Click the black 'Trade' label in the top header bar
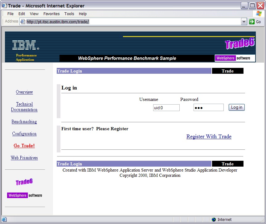Image resolution: width=266 pixels, height=224 pixels. click(x=227, y=71)
